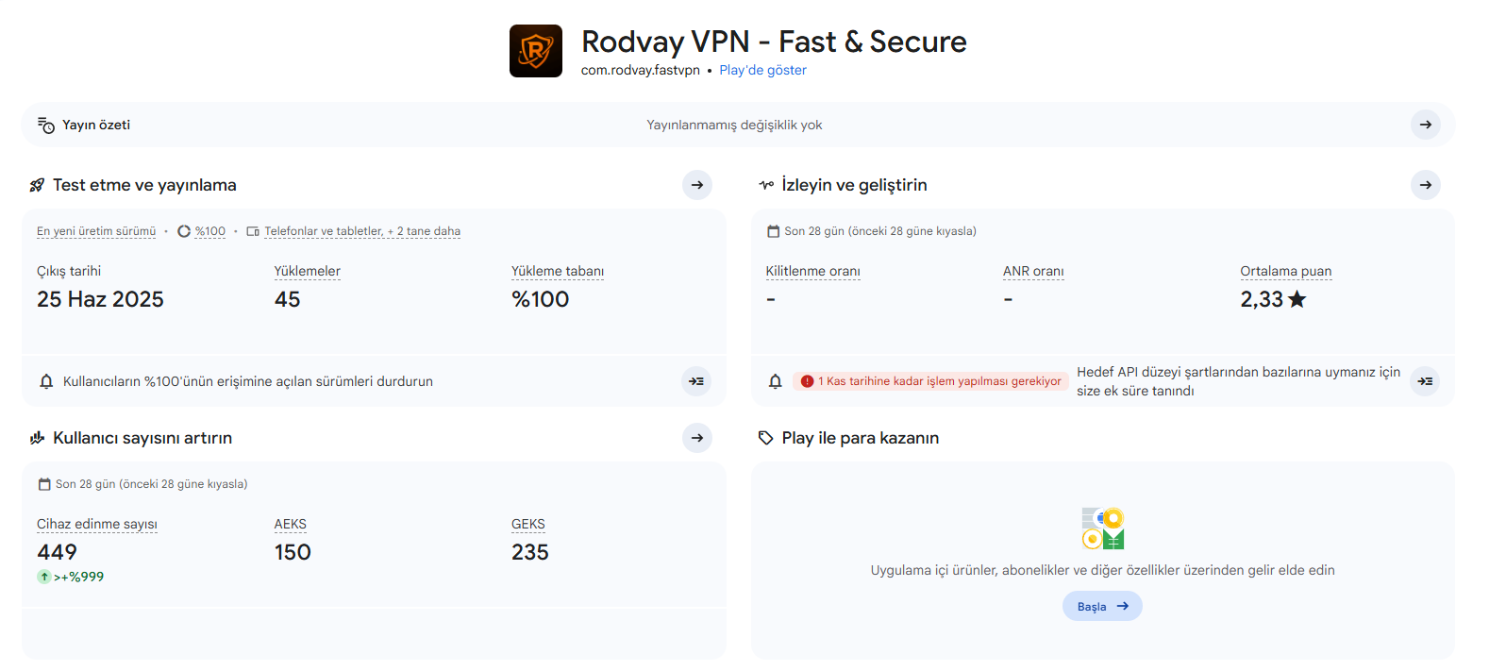
Task: Click the Başla button
Action: point(1102,606)
